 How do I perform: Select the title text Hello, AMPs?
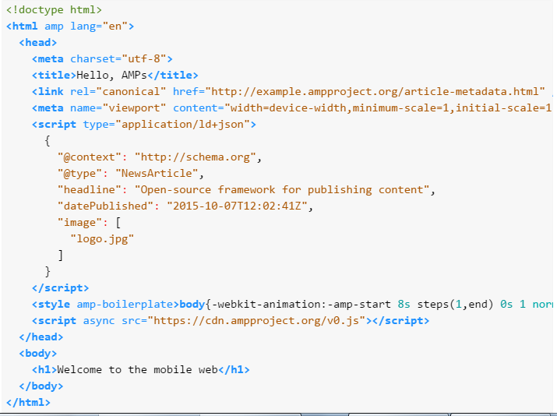tap(112, 76)
